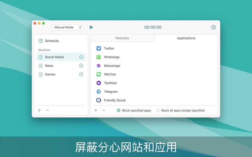Select the Friendly Social row label
Screen dimensions: 252x157
(x=115, y=100)
